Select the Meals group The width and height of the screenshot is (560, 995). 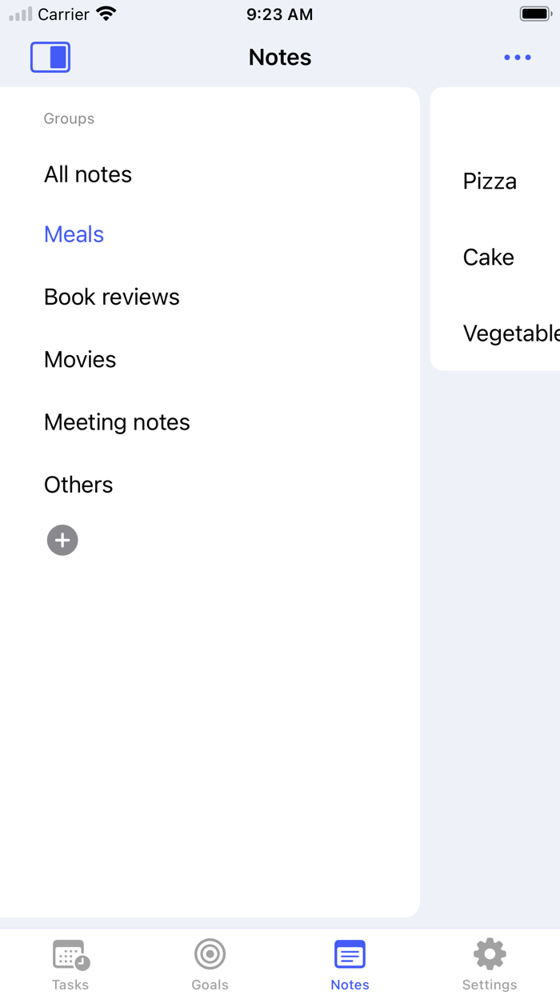coord(74,234)
